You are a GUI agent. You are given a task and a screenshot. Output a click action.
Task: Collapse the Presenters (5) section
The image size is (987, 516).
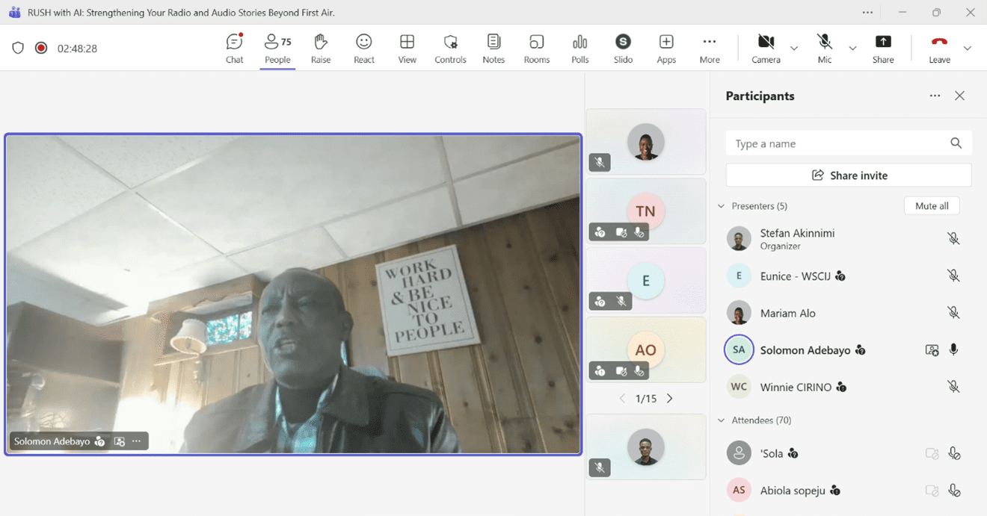tap(722, 206)
